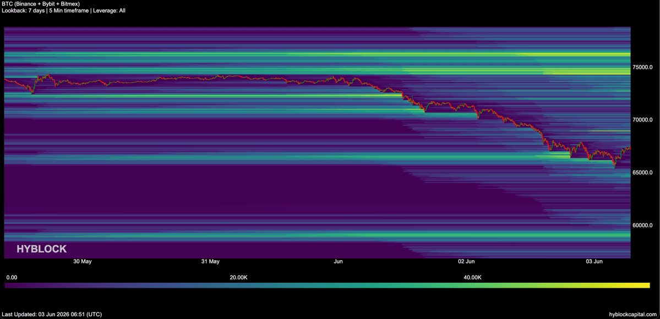
Task: Click the 03 Jun date marker
Action: click(594, 262)
